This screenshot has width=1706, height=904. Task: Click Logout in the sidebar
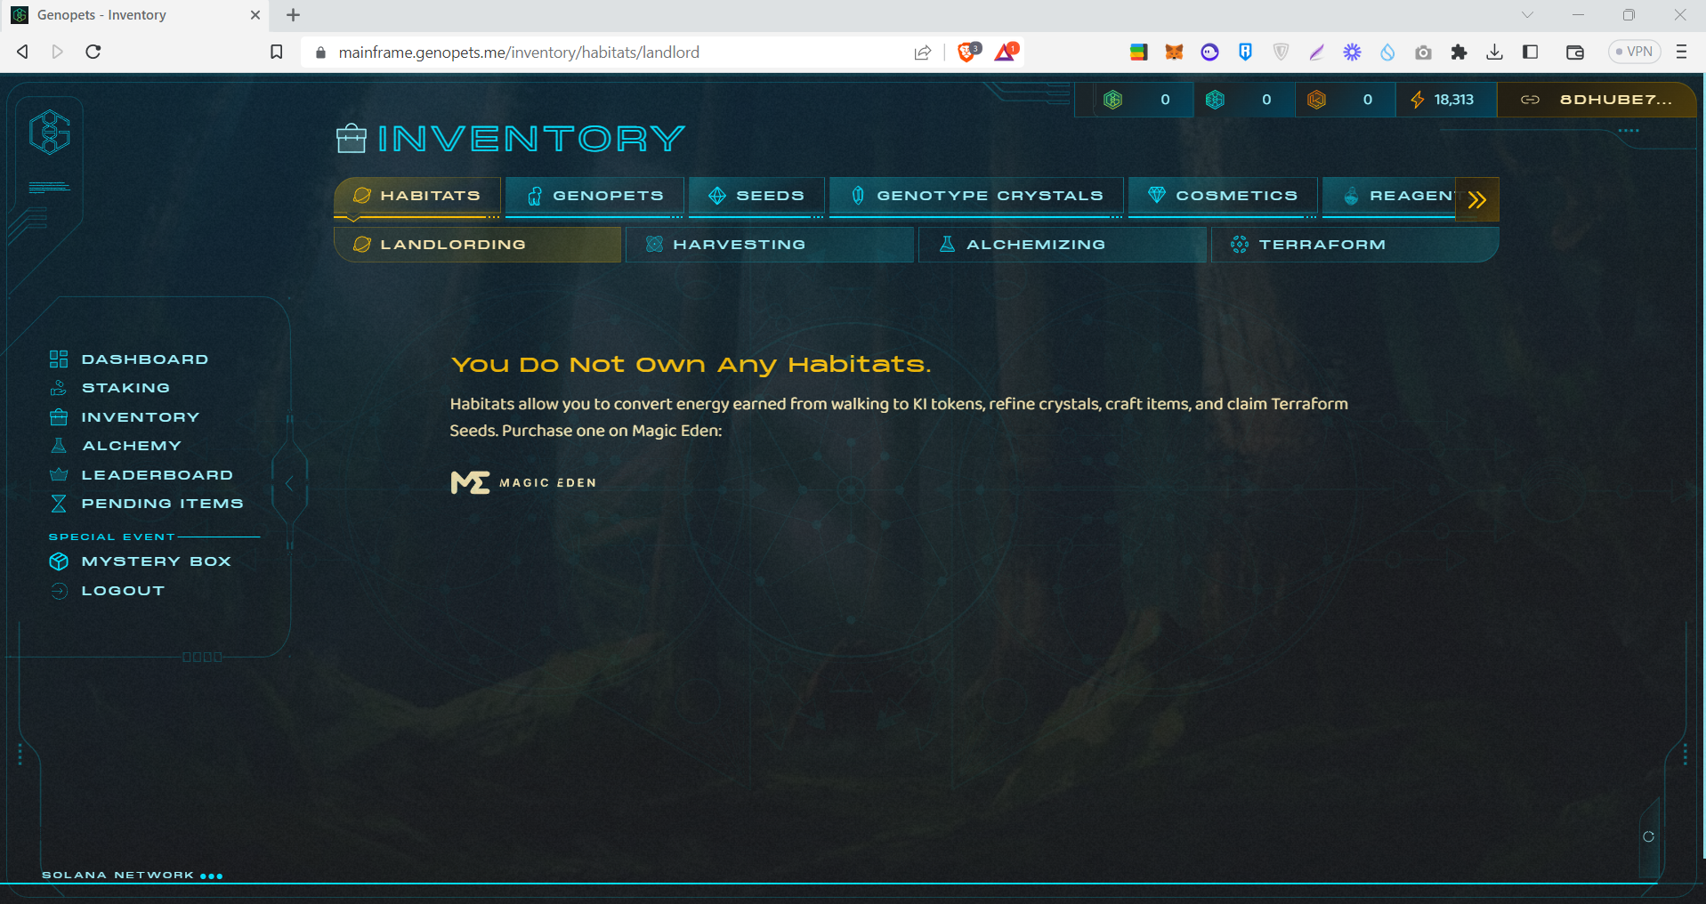coord(107,591)
